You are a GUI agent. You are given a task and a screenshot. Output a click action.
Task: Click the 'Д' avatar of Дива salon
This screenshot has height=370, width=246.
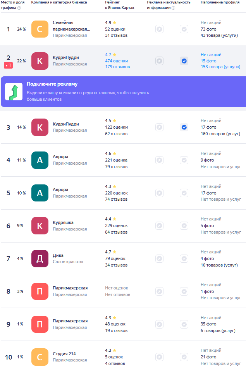(x=40, y=259)
